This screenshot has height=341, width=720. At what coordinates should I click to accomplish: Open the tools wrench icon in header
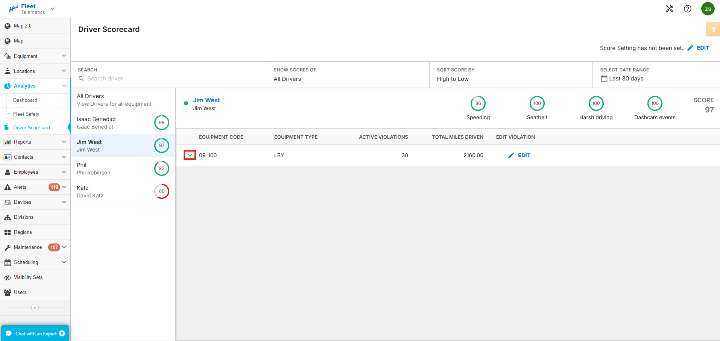point(669,9)
